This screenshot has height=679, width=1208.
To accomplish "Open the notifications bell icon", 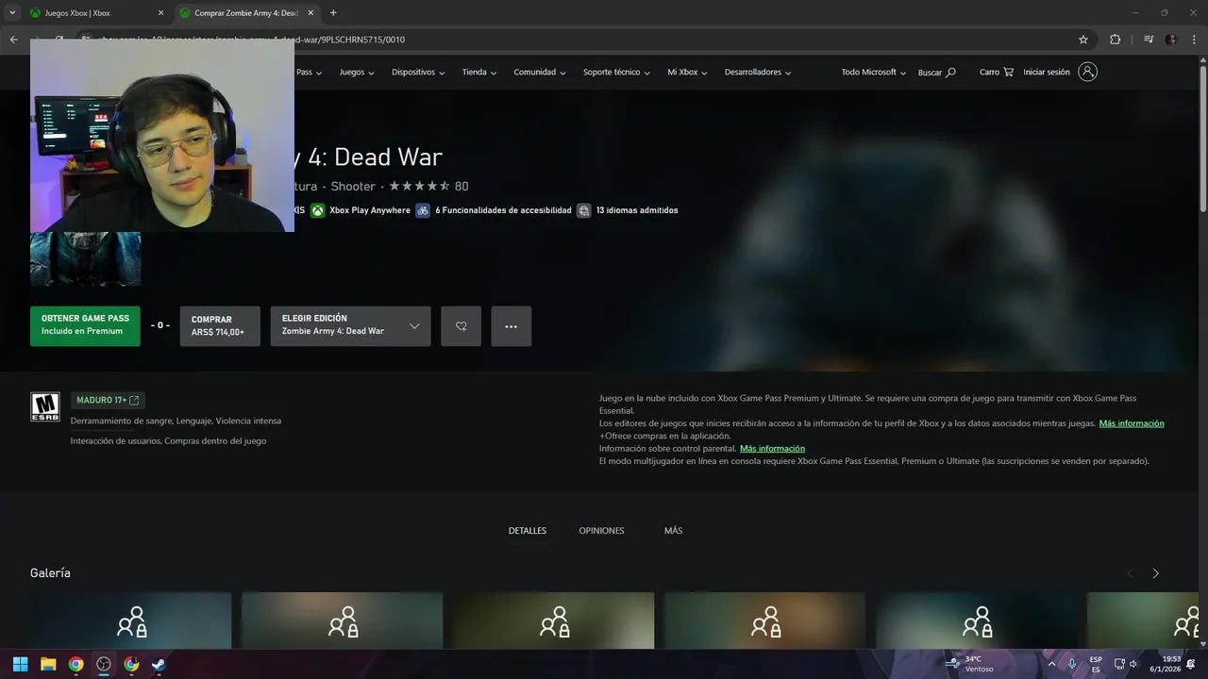I will coord(1191,664).
